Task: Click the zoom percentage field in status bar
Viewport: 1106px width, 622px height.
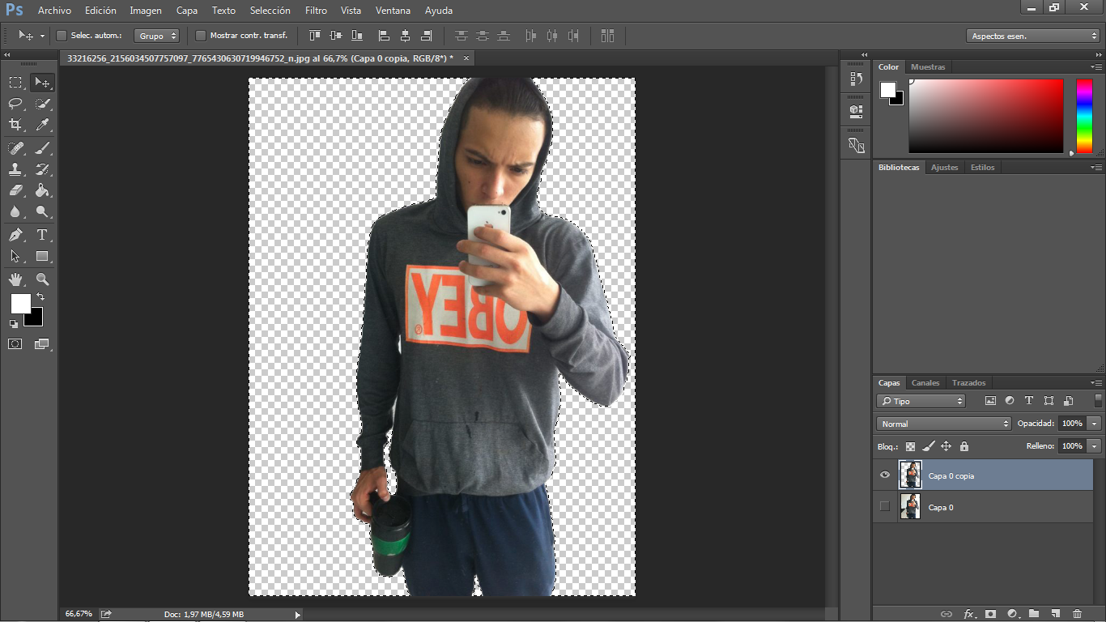Action: coord(79,615)
